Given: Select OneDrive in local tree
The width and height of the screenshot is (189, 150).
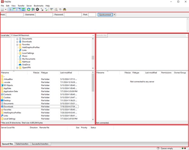Looking at the screenshot, I should point(26,65).
